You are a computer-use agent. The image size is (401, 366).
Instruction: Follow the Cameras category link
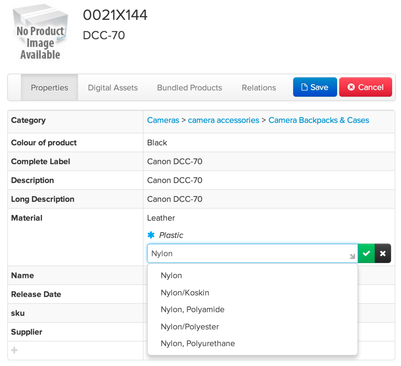coord(163,120)
